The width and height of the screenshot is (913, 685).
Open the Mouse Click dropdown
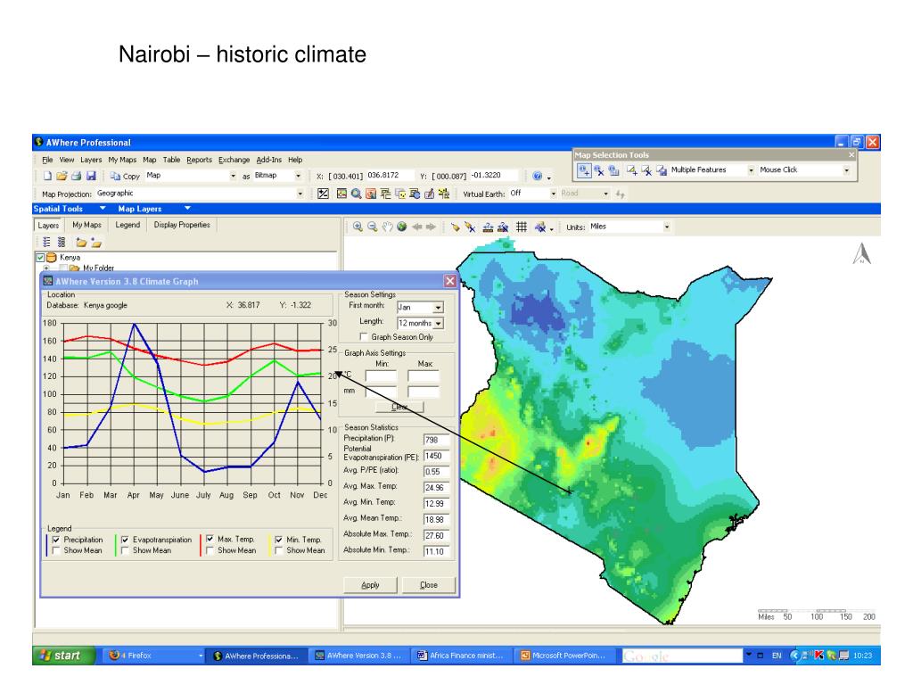point(847,170)
